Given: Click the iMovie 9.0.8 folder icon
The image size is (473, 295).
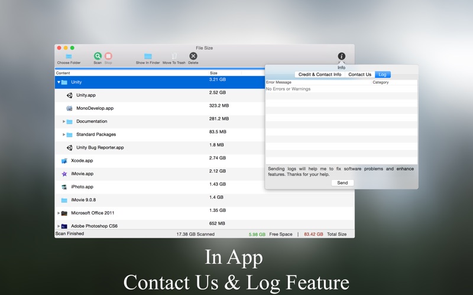Looking at the screenshot, I should coord(64,200).
